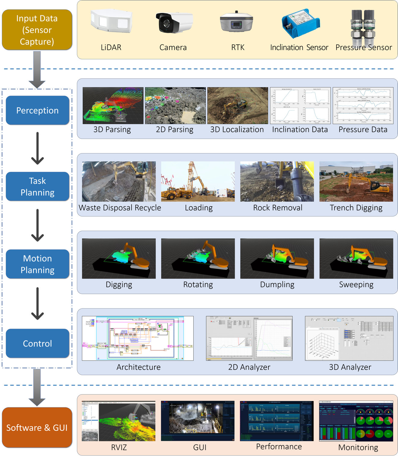Screen dimensions: 398x458
Task: Open the Dumpling simulation image
Action: [x=277, y=258]
